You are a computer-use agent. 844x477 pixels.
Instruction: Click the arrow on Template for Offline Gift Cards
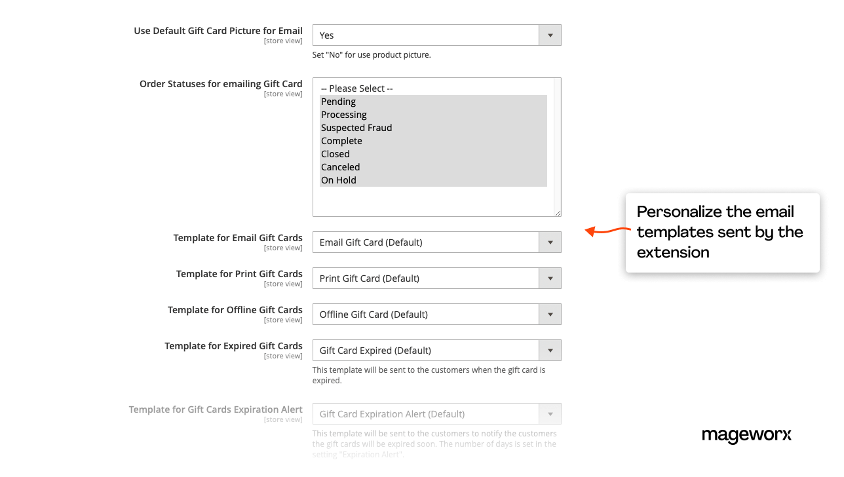tap(550, 315)
